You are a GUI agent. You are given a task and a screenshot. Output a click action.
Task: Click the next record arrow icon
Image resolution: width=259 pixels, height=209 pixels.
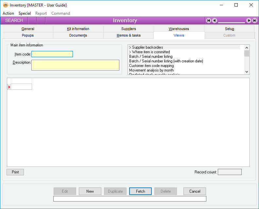tap(249, 21)
